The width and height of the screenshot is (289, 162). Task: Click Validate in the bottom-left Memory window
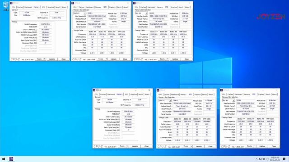[135, 146]
